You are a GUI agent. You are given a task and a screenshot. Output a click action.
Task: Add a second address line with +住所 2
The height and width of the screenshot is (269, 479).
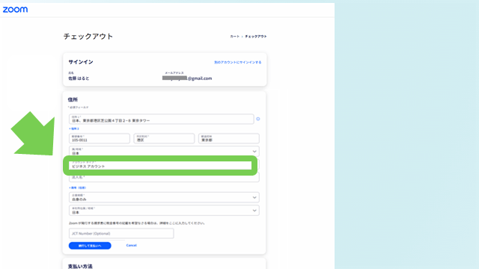[74, 129]
